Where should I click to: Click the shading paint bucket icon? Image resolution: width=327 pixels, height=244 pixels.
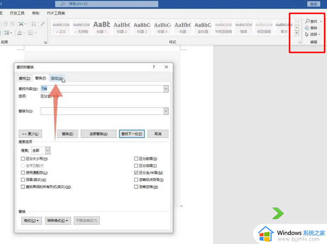pyautogui.click(x=19, y=33)
